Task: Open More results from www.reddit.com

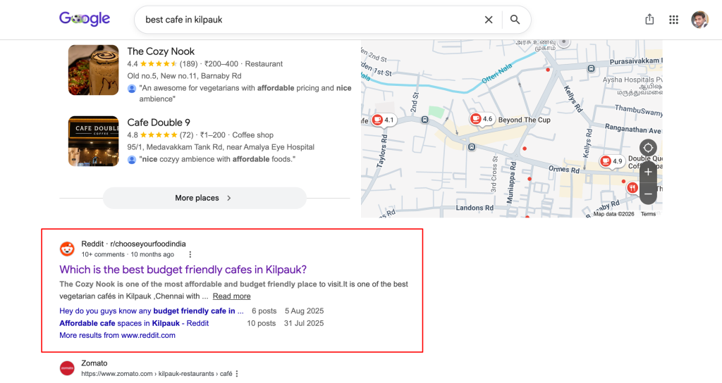Action: 118,335
